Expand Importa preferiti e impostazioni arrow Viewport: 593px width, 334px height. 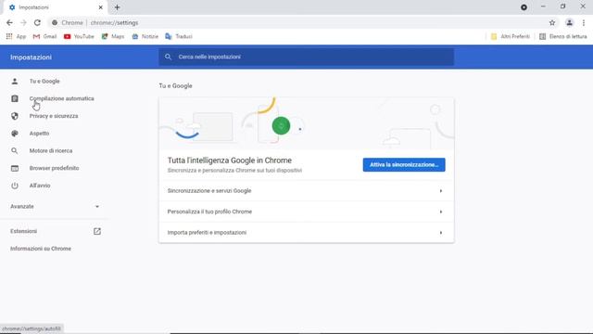click(x=441, y=233)
